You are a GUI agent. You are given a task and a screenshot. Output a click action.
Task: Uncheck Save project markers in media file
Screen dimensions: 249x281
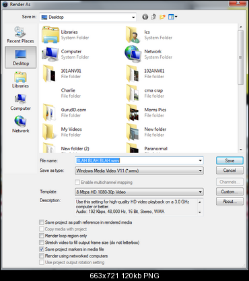42,249
